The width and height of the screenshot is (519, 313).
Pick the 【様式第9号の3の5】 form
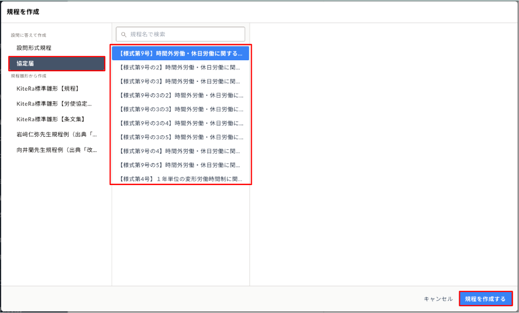tap(180, 137)
